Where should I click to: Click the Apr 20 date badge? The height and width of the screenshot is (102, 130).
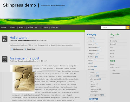click(5, 59)
